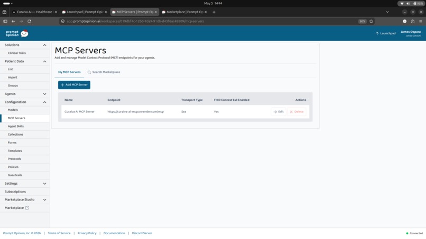Go forward in browser history
Viewport: 426px width, 239px height.
21,21
